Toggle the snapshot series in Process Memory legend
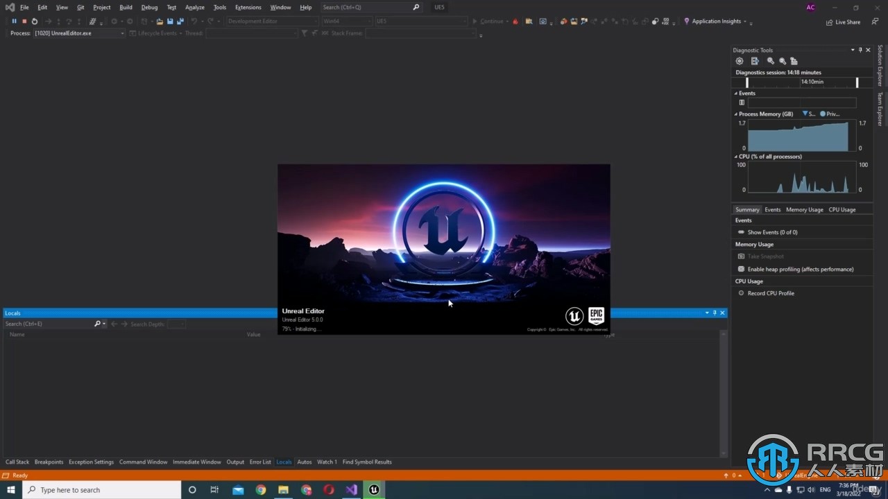Image resolution: width=888 pixels, height=499 pixels. (x=809, y=114)
